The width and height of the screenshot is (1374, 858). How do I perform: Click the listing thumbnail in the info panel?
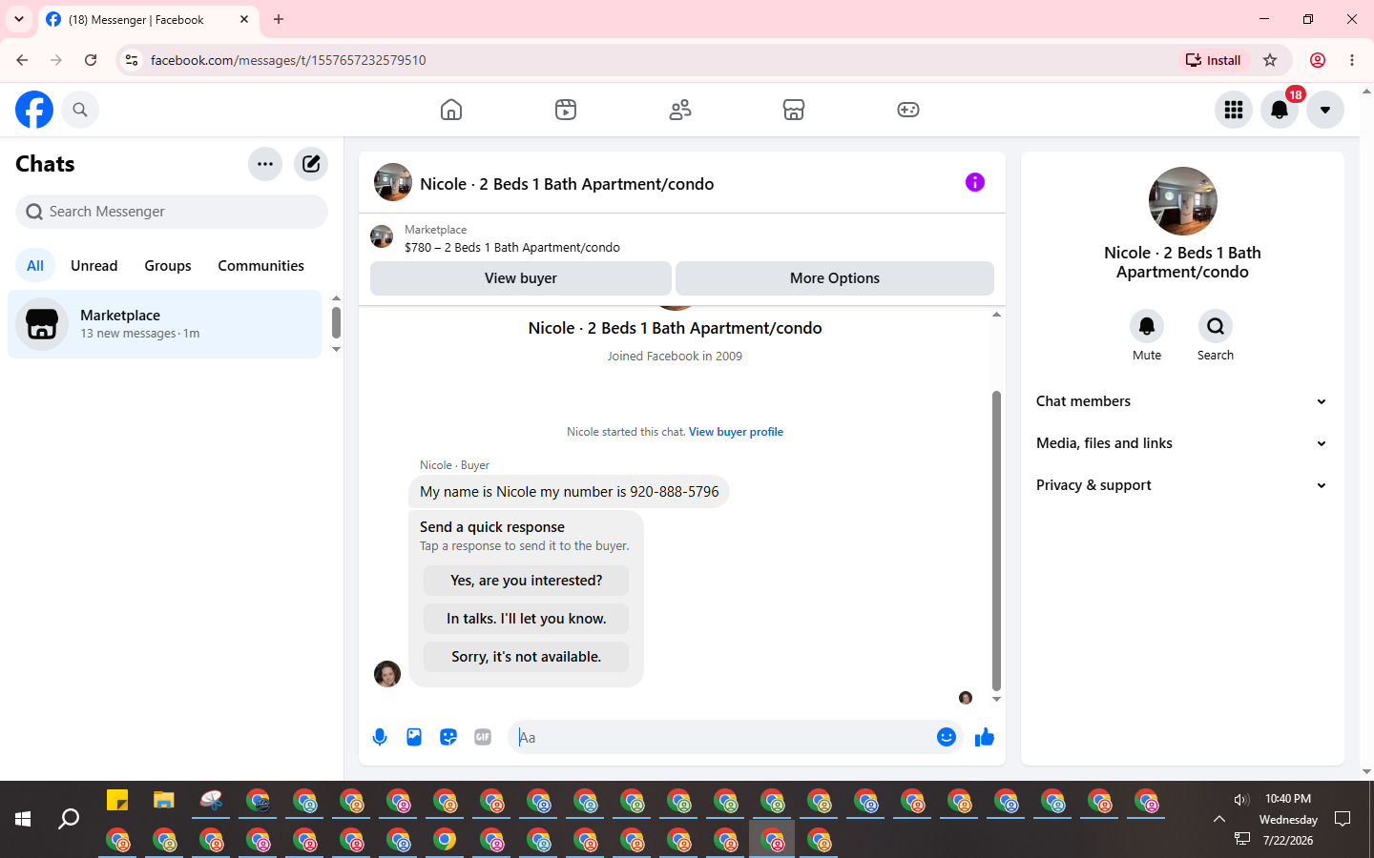click(1183, 201)
